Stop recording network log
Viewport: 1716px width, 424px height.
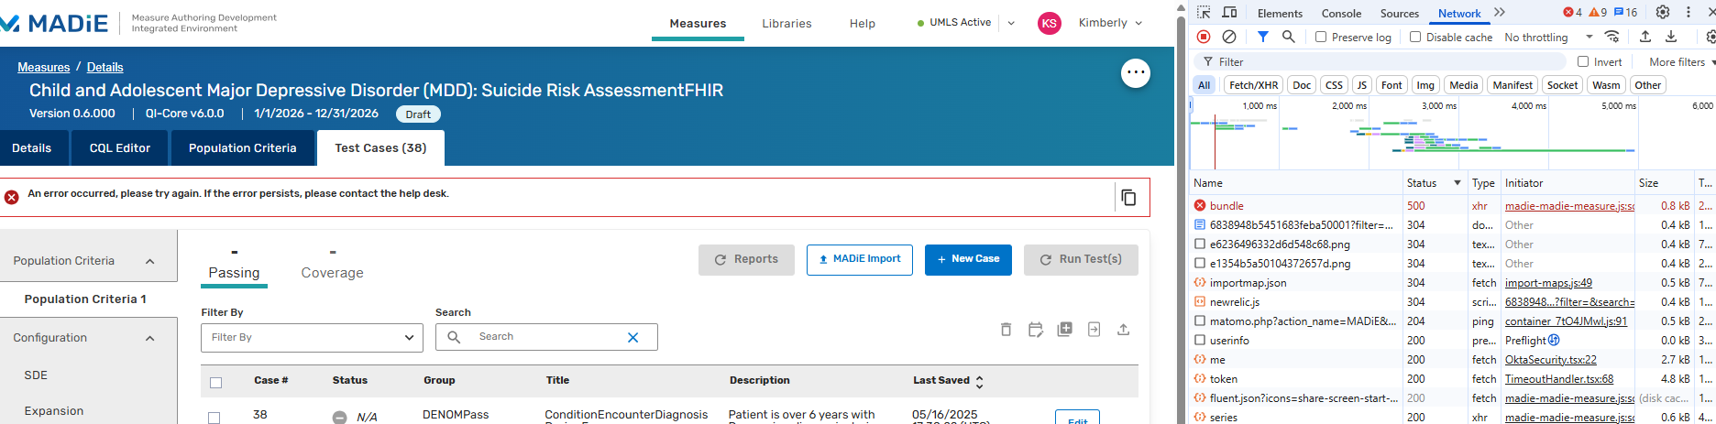point(1204,37)
